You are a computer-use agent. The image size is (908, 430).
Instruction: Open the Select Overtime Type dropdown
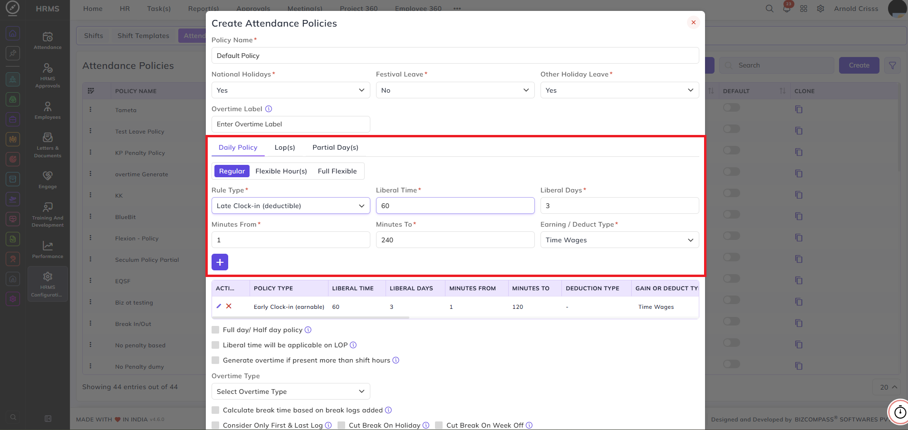tap(290, 392)
